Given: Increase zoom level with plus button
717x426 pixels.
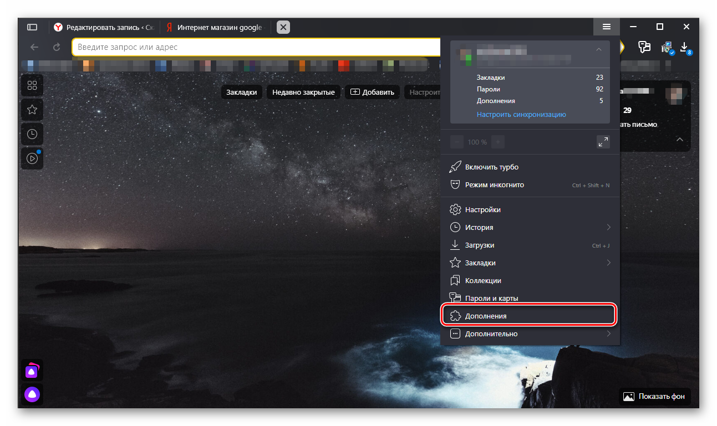Looking at the screenshot, I should [498, 142].
